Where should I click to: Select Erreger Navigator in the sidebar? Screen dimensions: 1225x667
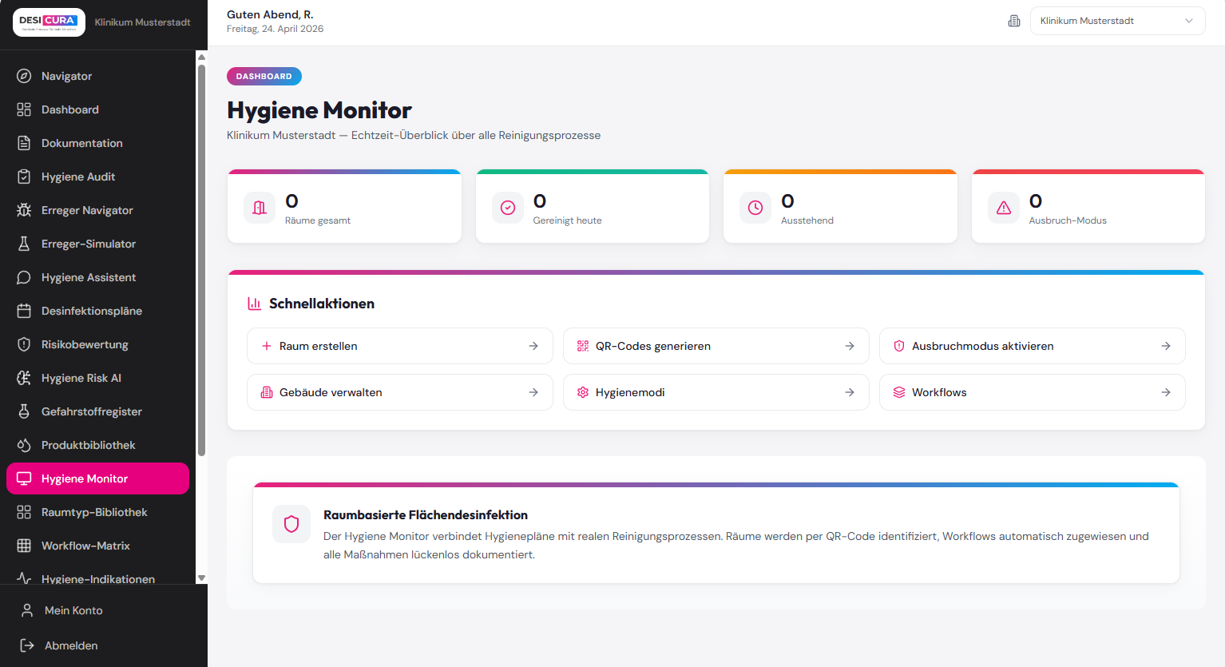click(97, 210)
